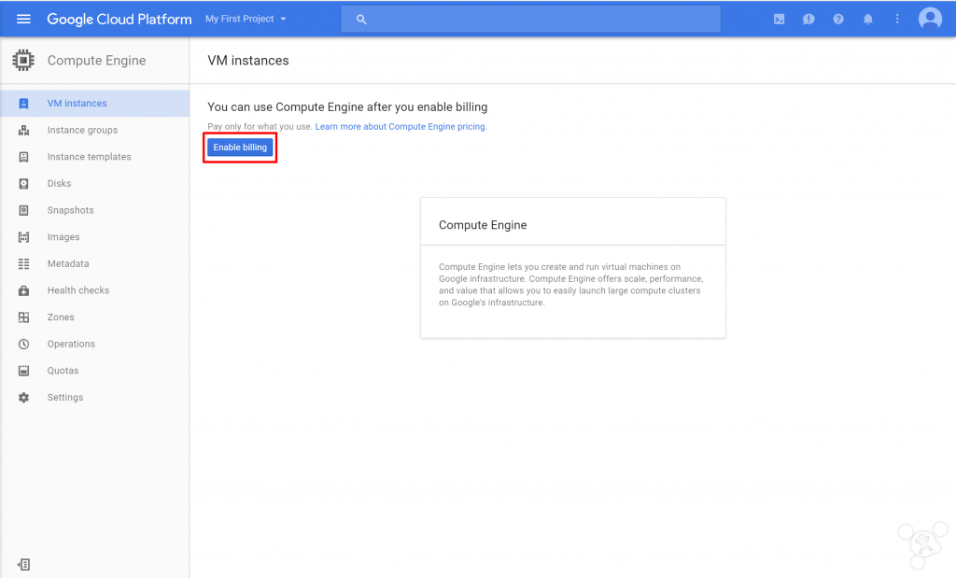Open Health checks section

tap(78, 290)
